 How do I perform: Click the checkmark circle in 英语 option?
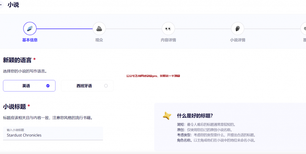48,86
